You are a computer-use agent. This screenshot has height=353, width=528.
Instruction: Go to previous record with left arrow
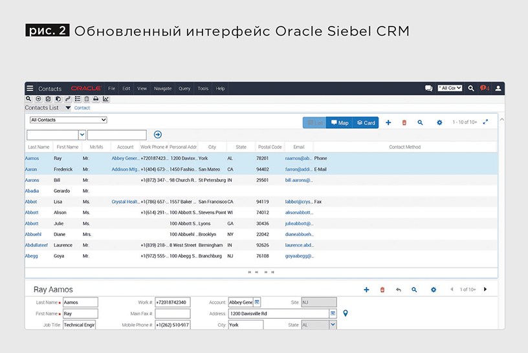pyautogui.click(x=452, y=290)
